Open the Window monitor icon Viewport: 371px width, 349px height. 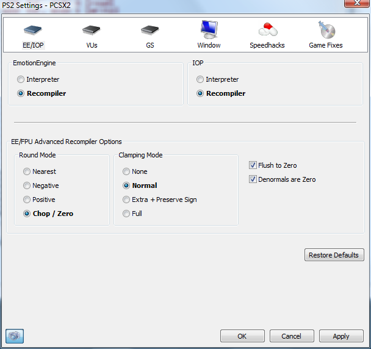tap(209, 29)
